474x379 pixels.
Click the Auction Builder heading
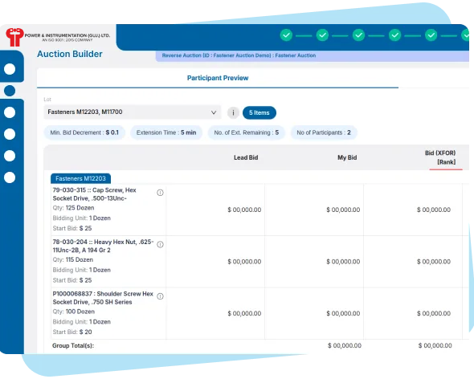(70, 54)
